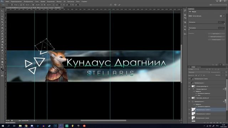Image resolution: width=228 pixels, height=128 pixels.
Task: Add a pixel mask in Properties
Action: tap(221, 16)
